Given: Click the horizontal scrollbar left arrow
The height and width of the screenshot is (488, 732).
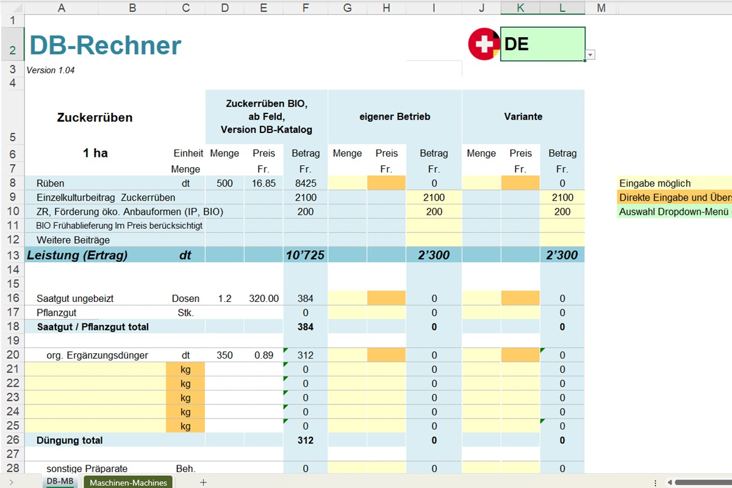Looking at the screenshot, I should pos(668,482).
